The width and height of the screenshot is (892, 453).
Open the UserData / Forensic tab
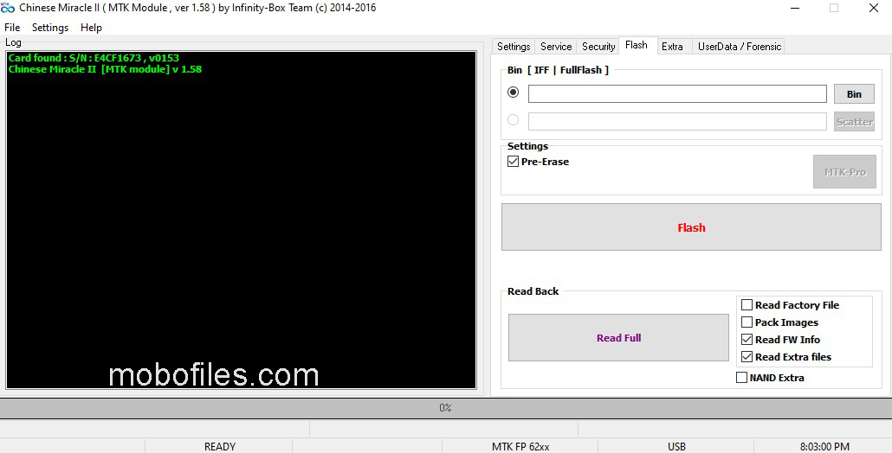click(x=740, y=47)
